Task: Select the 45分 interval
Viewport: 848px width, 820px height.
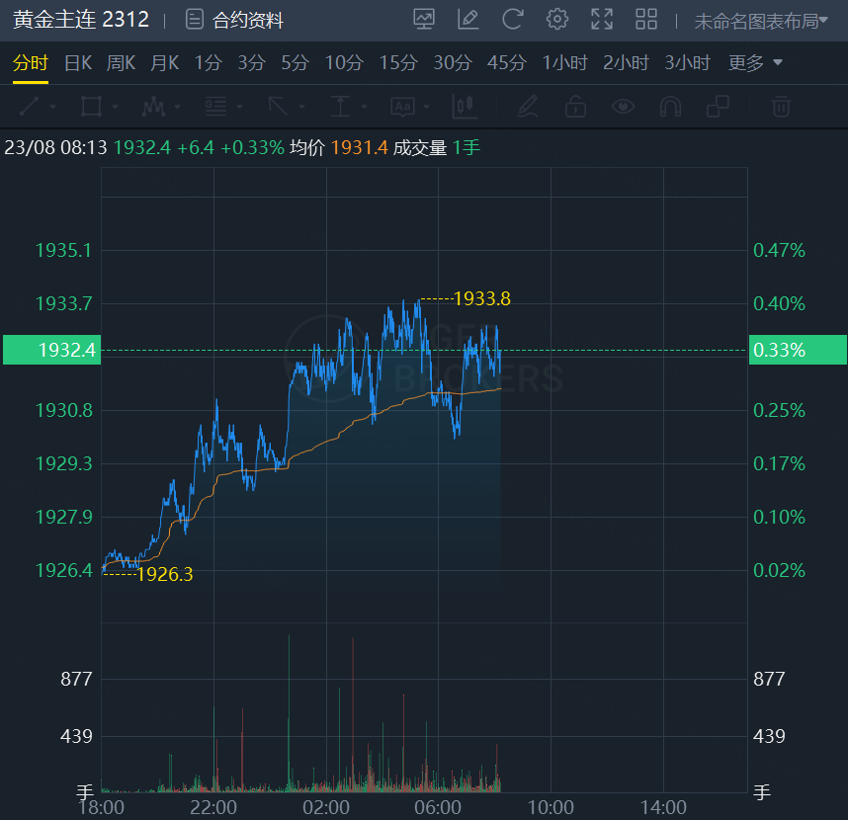Action: click(x=507, y=62)
